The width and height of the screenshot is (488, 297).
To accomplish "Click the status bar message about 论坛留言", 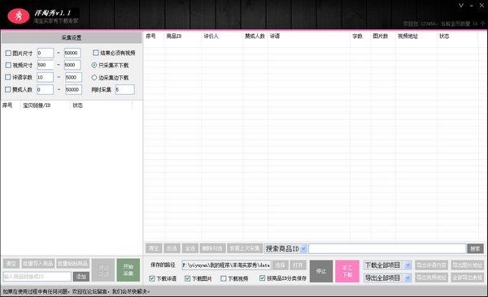I will tap(76, 291).
